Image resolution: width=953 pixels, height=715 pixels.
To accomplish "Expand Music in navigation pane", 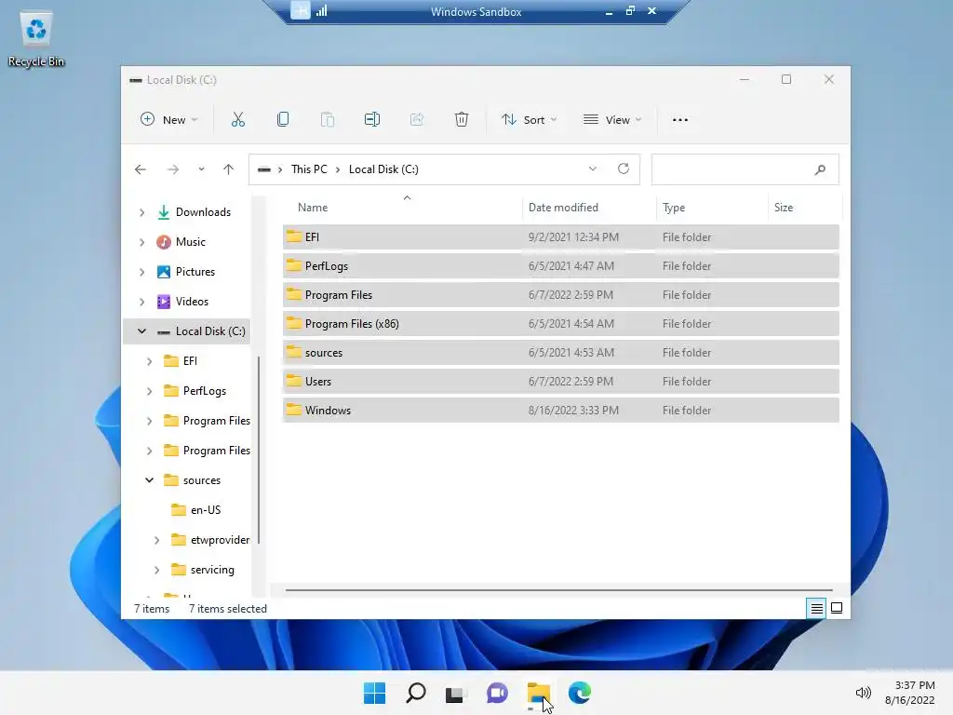I will pyautogui.click(x=142, y=242).
